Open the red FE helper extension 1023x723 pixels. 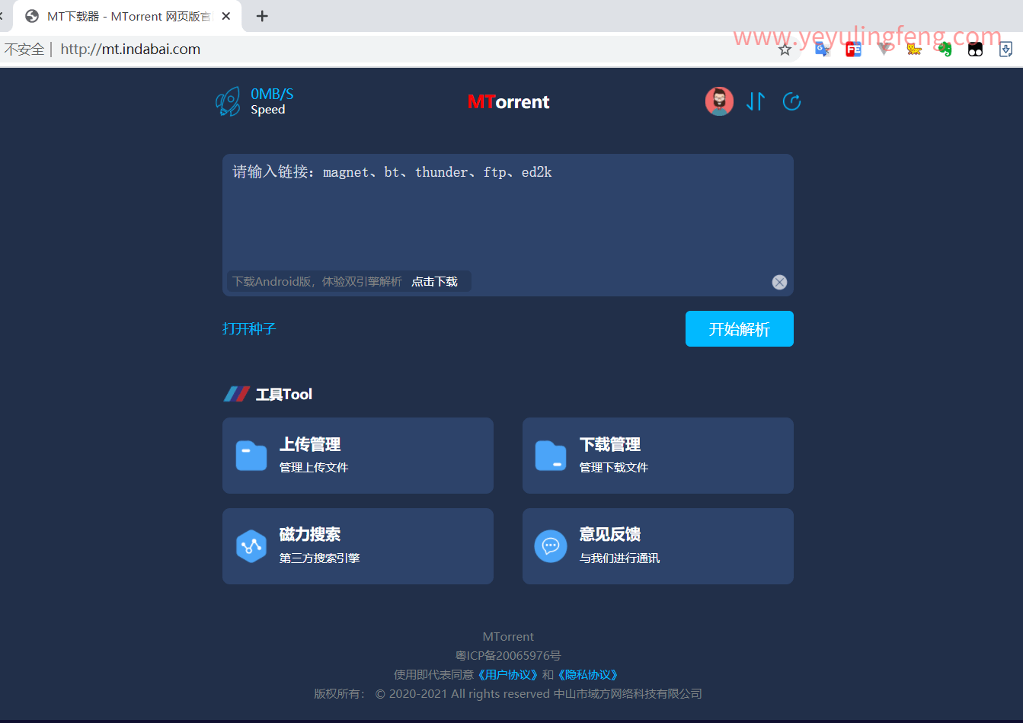pos(853,50)
